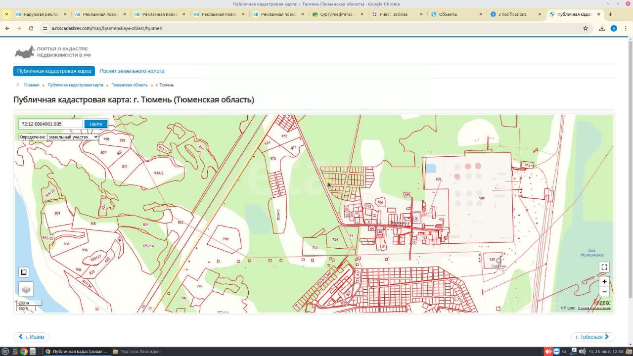This screenshot has height=356, width=633.
Task: Click the cadastral number search field
Action: 50,124
